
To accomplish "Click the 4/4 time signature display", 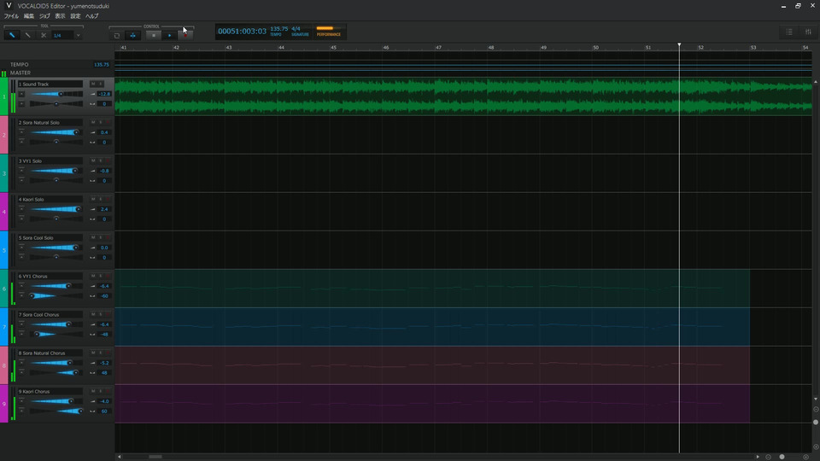I will tap(297, 30).
